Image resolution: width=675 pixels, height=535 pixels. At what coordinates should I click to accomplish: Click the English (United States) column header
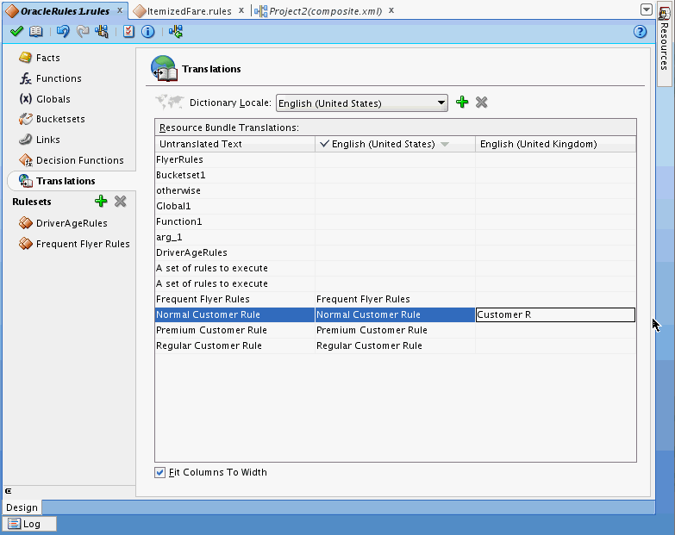395,144
